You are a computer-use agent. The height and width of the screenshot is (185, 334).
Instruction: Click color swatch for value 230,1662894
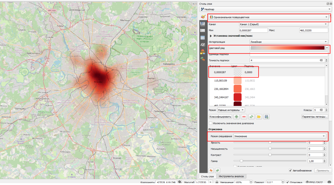point(238,89)
